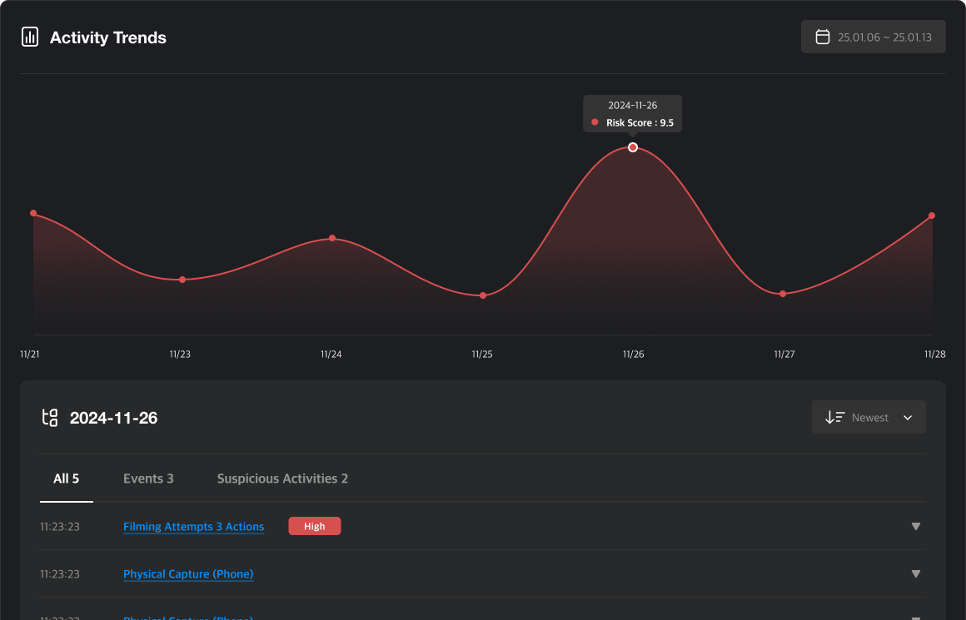Viewport: 966px width, 620px height.
Task: Click the calendar icon in the date range selector
Action: point(824,37)
